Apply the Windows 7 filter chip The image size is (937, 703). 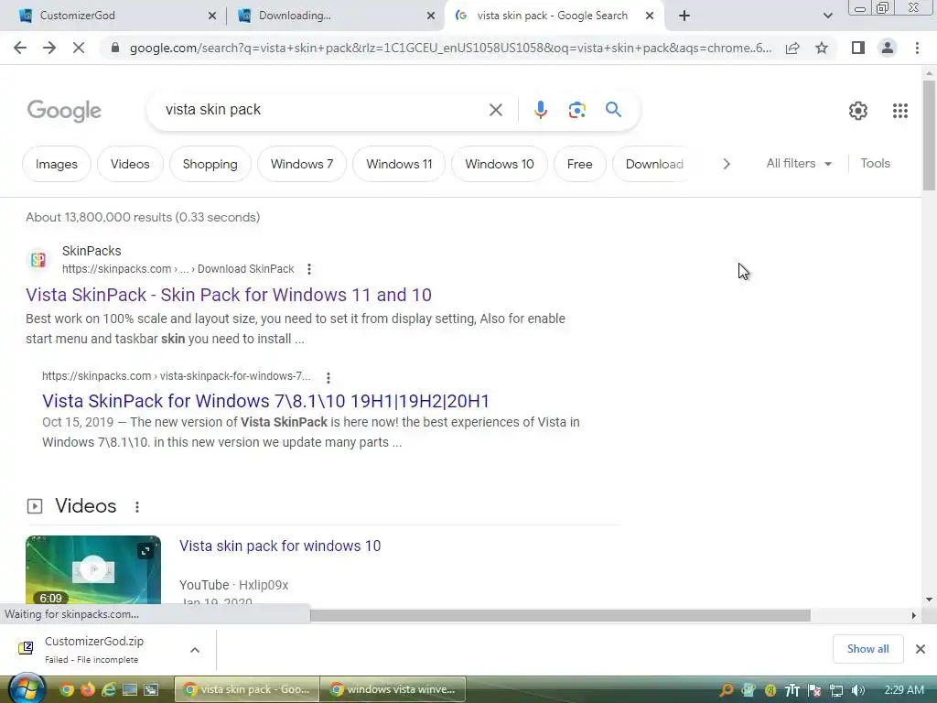click(x=302, y=164)
